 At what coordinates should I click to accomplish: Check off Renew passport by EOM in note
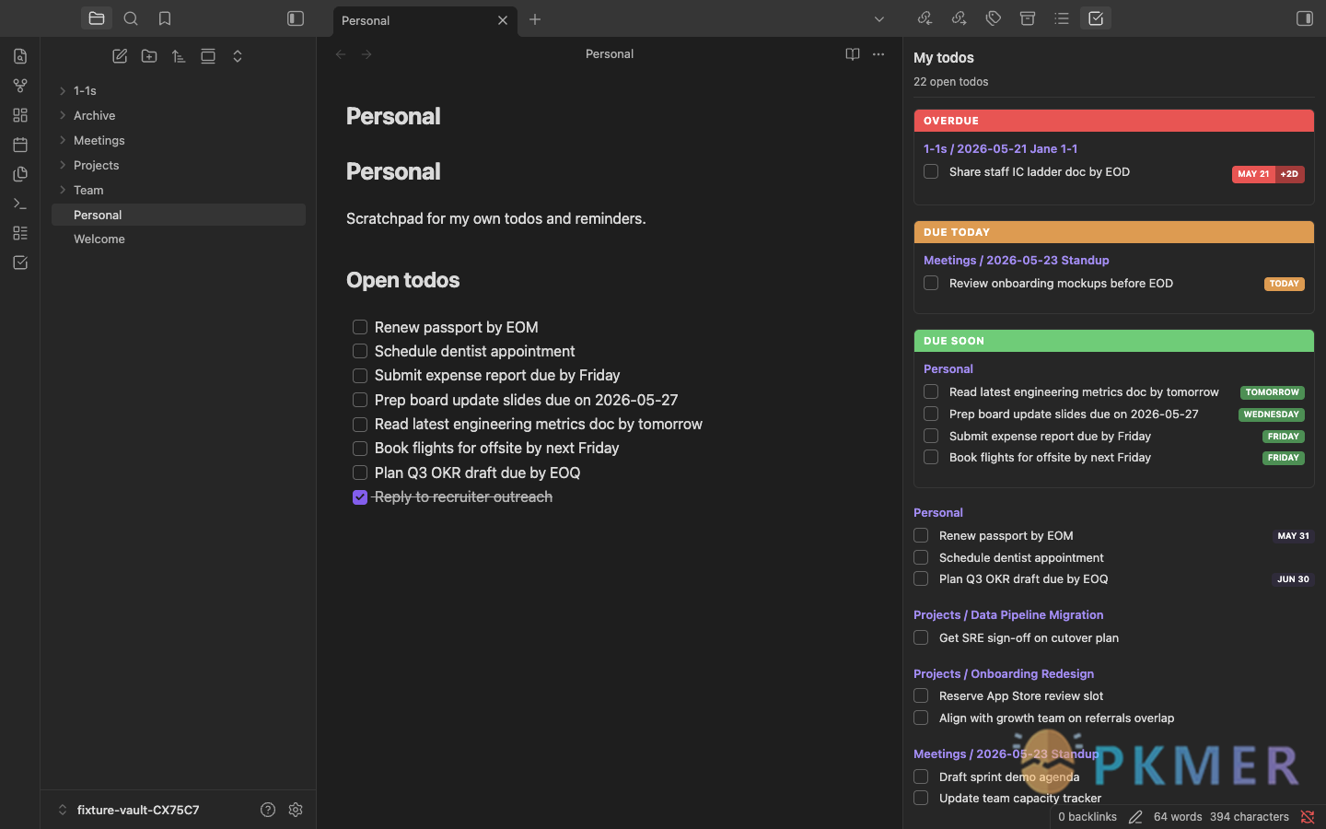tap(360, 327)
